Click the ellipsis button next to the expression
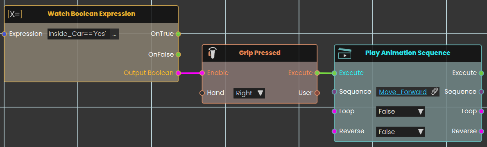The height and width of the screenshot is (147, 487). 114,34
